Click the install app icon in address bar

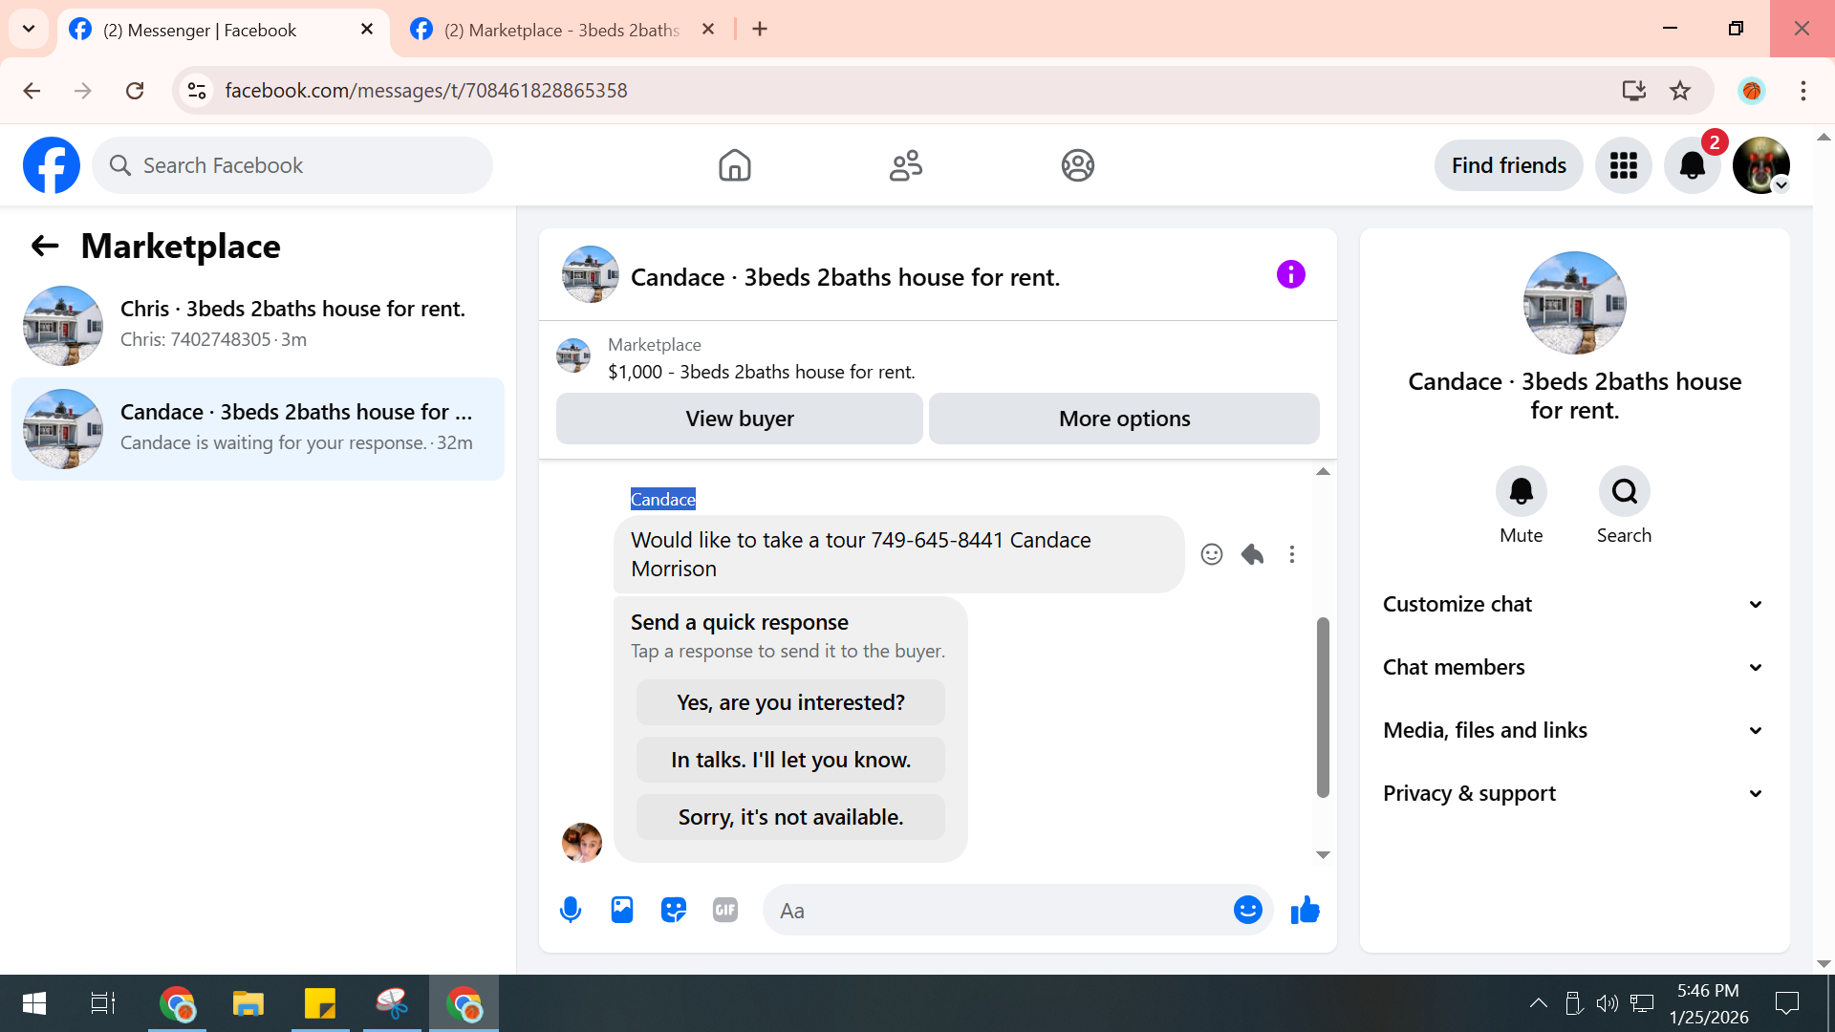coord(1633,91)
